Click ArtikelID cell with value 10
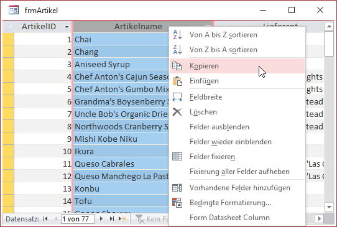The height and width of the screenshot is (227, 337). [43, 151]
